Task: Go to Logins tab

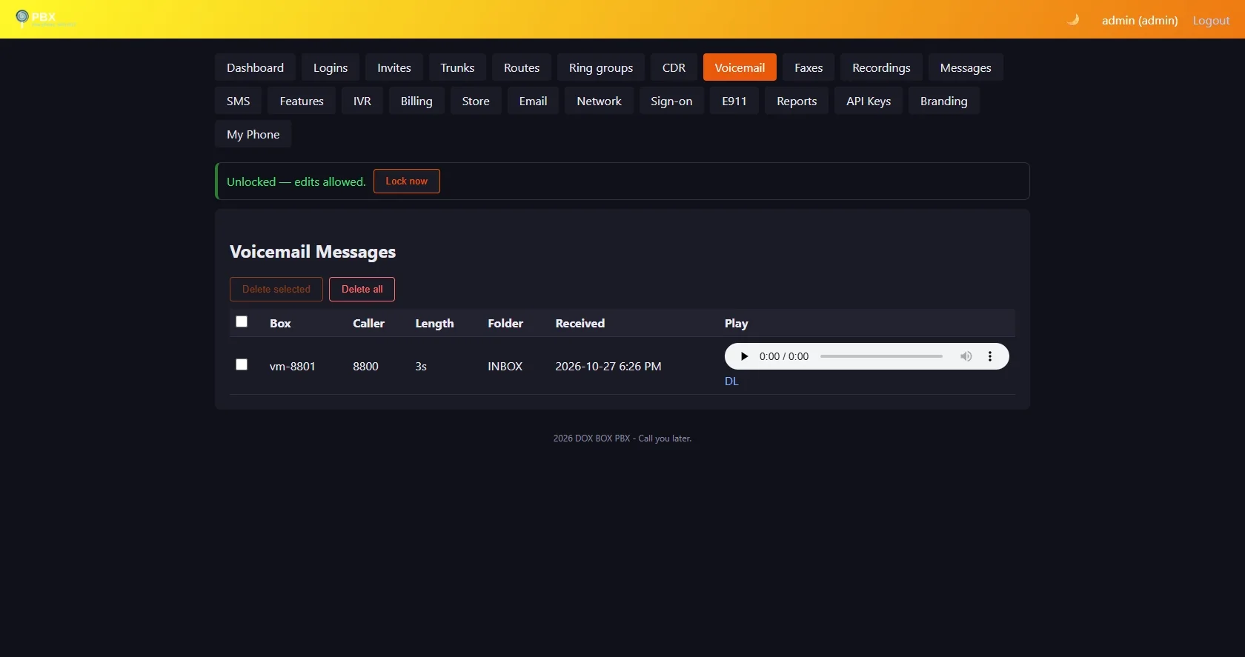Action: click(331, 67)
